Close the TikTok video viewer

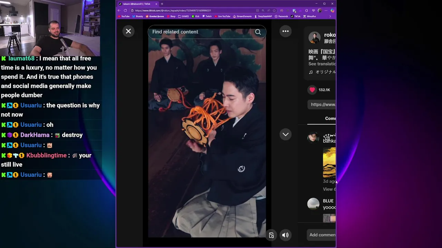click(128, 31)
